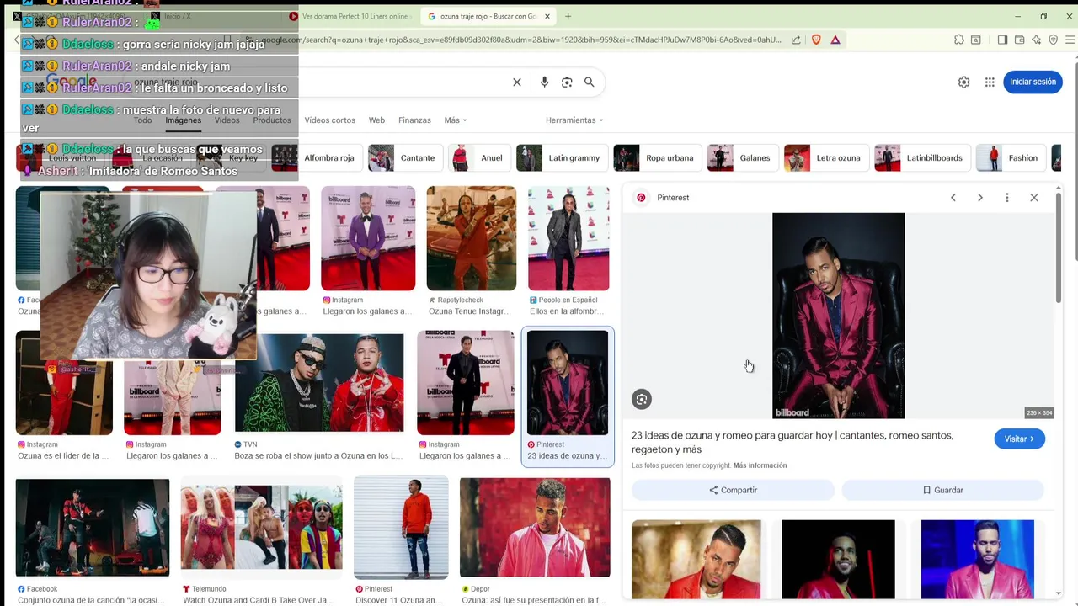The height and width of the screenshot is (606, 1078).
Task: Select the Ver dorama Perfect 10 Liners tab
Action: (350, 16)
